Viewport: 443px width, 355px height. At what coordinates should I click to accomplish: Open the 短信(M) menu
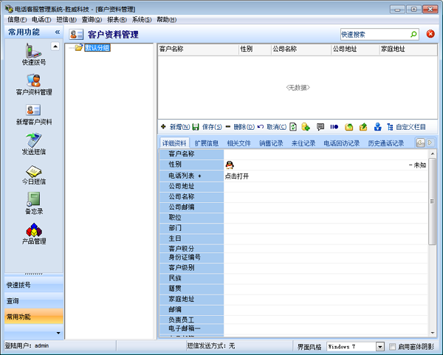coord(66,19)
